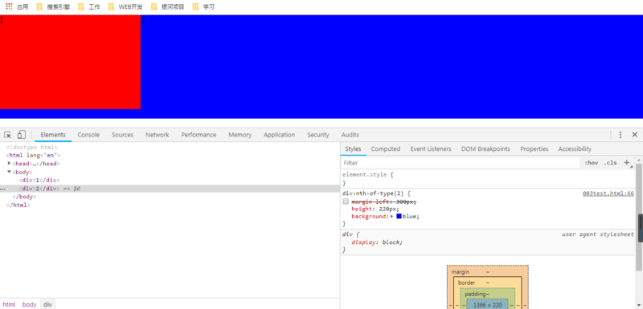Open the Security tab
The height and width of the screenshot is (309, 643).
tap(318, 135)
